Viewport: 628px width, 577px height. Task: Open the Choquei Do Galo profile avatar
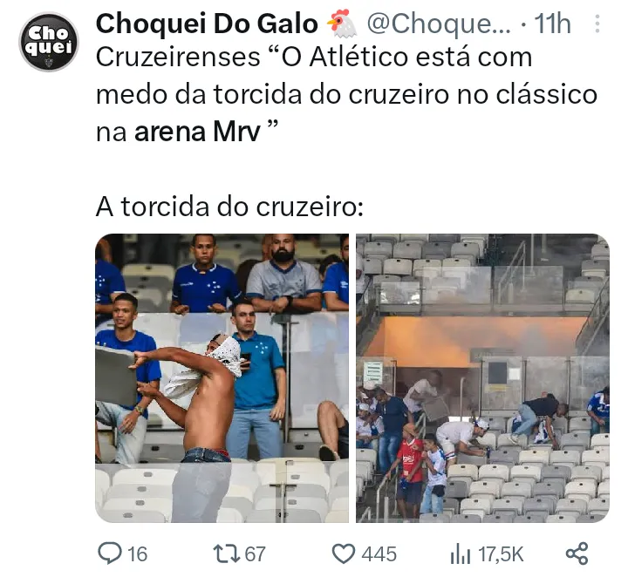(x=49, y=42)
